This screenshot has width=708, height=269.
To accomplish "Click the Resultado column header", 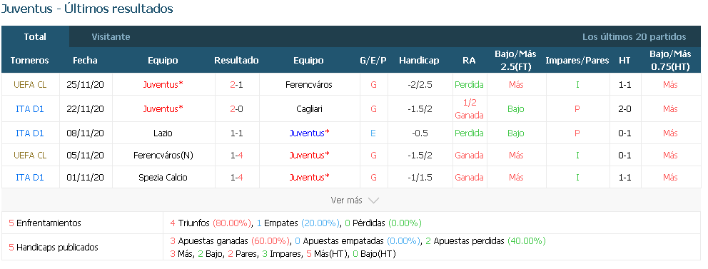I will point(237,61).
